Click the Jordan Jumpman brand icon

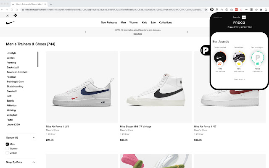pyautogui.click(x=8, y=16)
